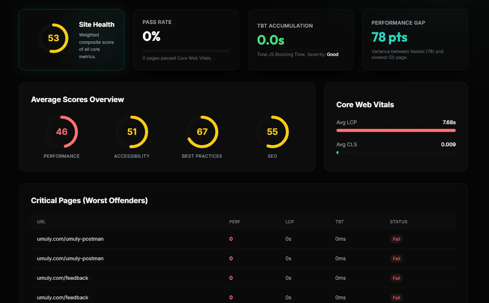This screenshot has width=489, height=303.
Task: Click the 'LCP' column header in the table
Action: click(x=289, y=222)
